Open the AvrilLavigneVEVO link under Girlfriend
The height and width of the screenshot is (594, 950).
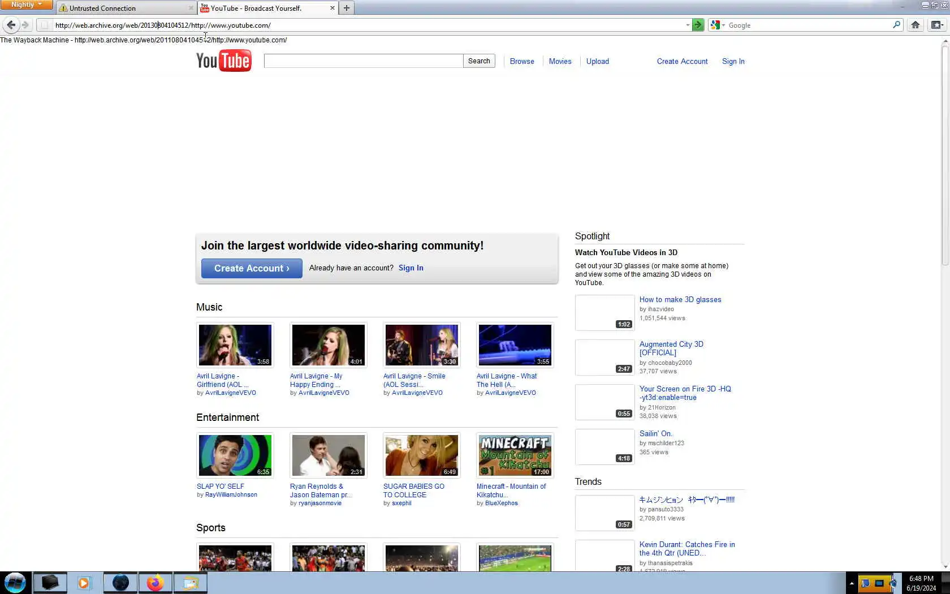click(x=231, y=393)
